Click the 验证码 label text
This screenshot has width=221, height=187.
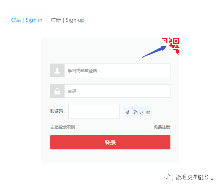(x=57, y=111)
